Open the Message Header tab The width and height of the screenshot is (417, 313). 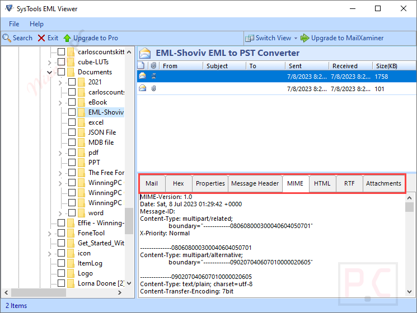point(255,183)
